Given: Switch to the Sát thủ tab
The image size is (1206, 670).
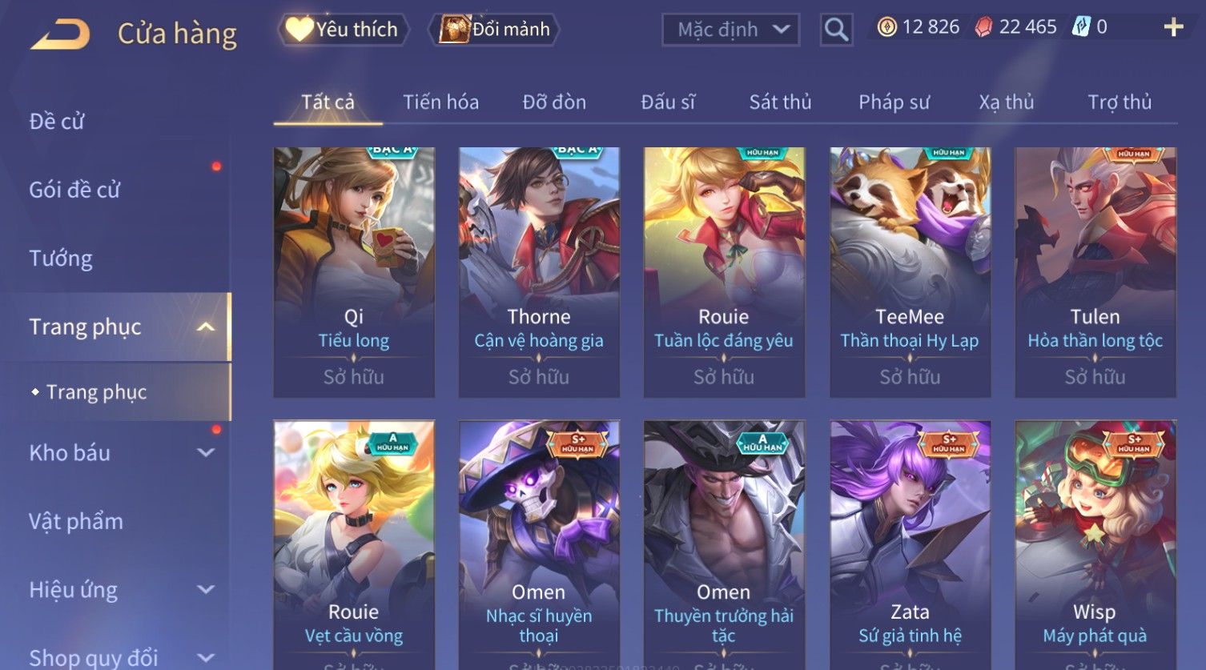Looking at the screenshot, I should (780, 102).
